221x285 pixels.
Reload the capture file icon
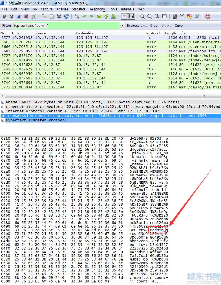(66, 16)
